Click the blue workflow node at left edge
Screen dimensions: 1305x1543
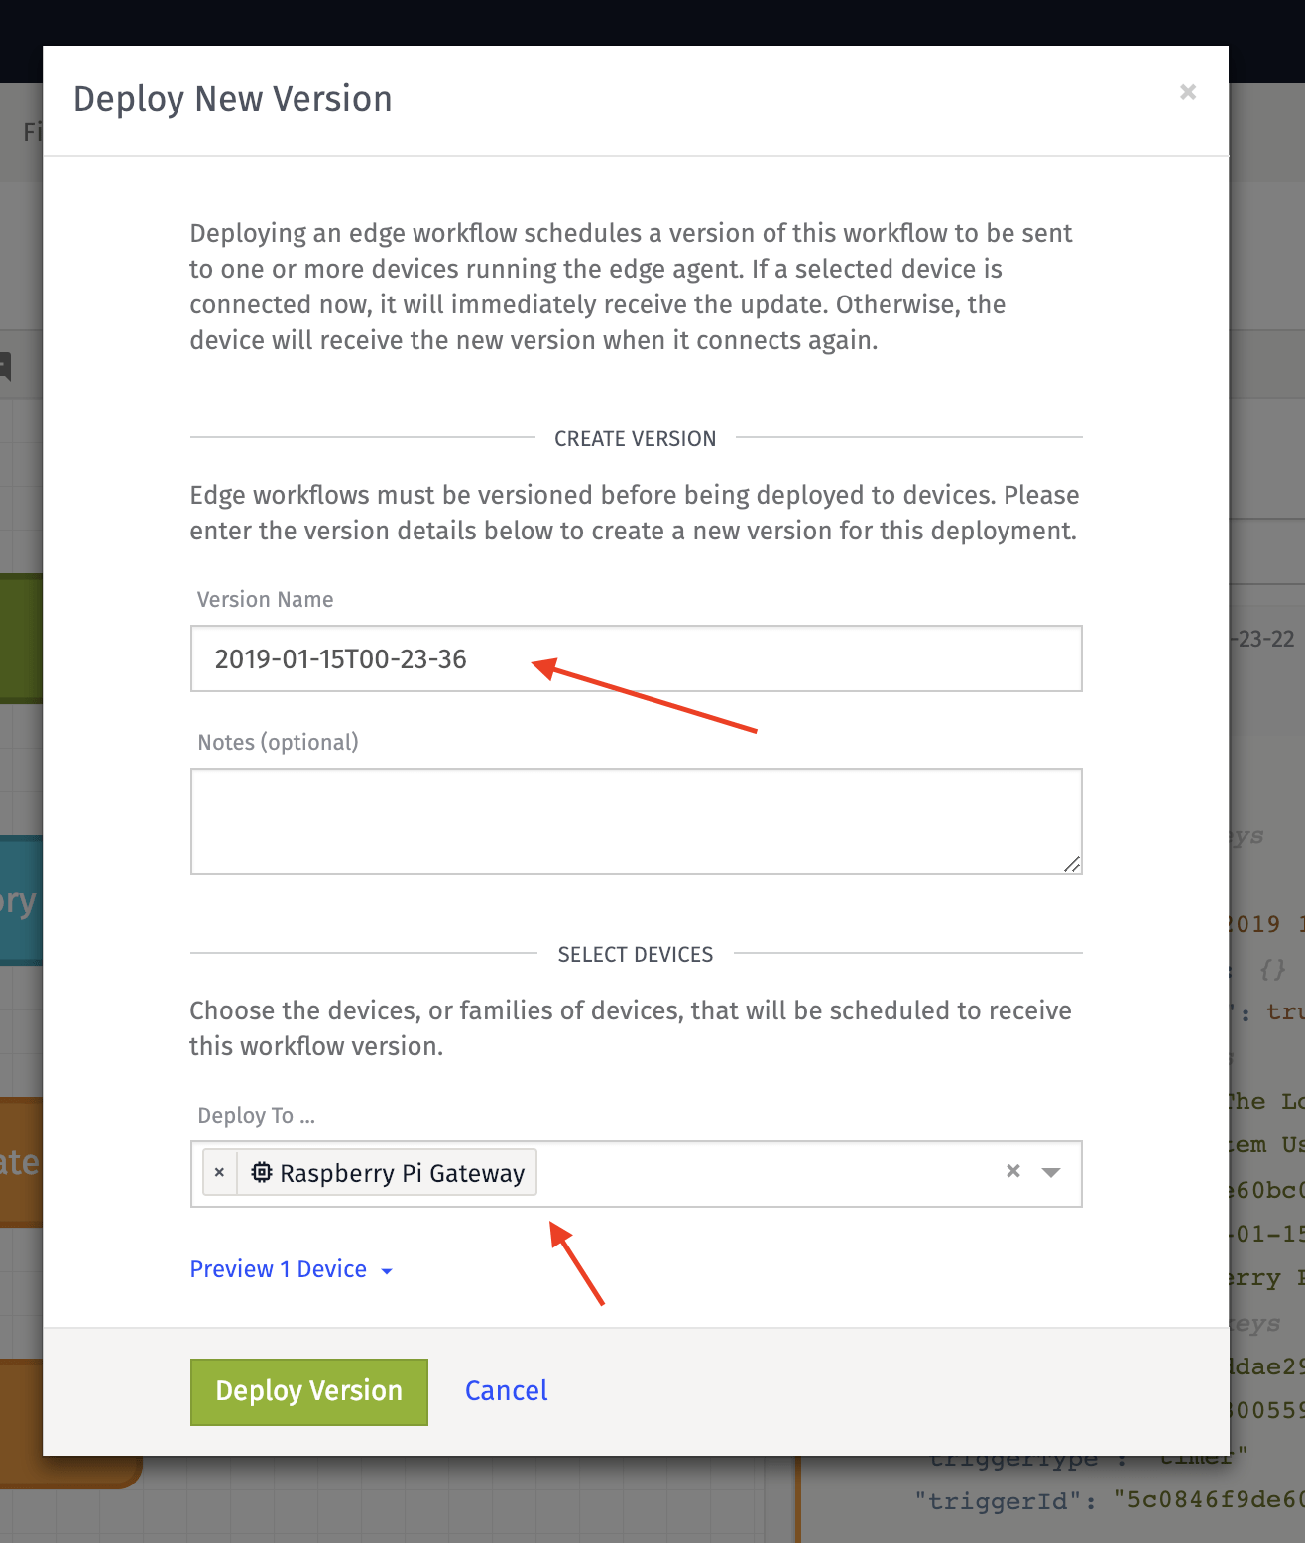[21, 900]
